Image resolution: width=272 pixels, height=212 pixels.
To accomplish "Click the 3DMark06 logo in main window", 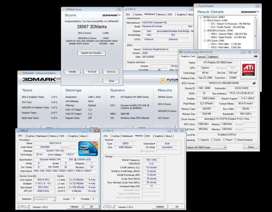I will pos(41,80).
